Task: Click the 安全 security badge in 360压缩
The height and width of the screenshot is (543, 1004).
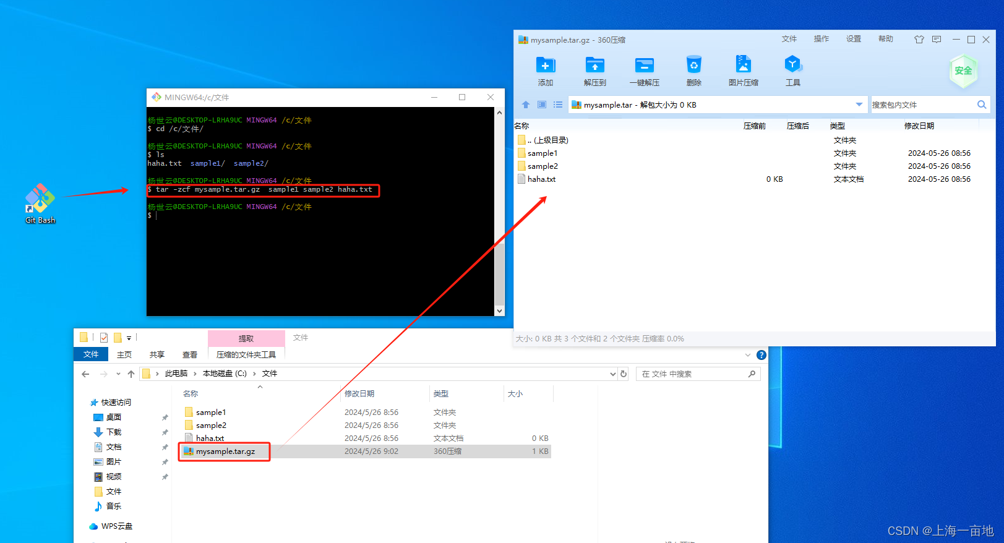Action: (963, 71)
